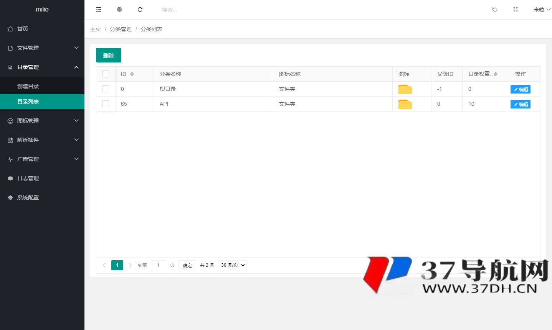The width and height of the screenshot is (552, 330).
Task: Check the select-all checkbox in the table header
Action: coord(106,74)
